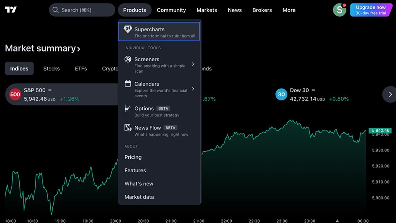Expand the Calendars submenu arrow

point(193,89)
